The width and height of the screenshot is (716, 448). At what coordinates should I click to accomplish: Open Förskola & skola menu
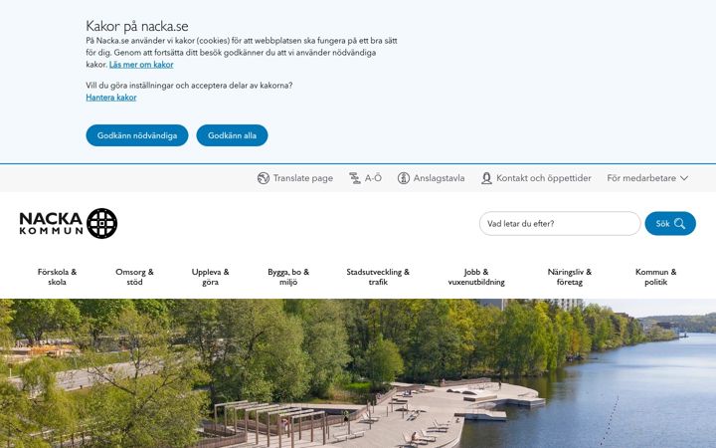tap(57, 277)
